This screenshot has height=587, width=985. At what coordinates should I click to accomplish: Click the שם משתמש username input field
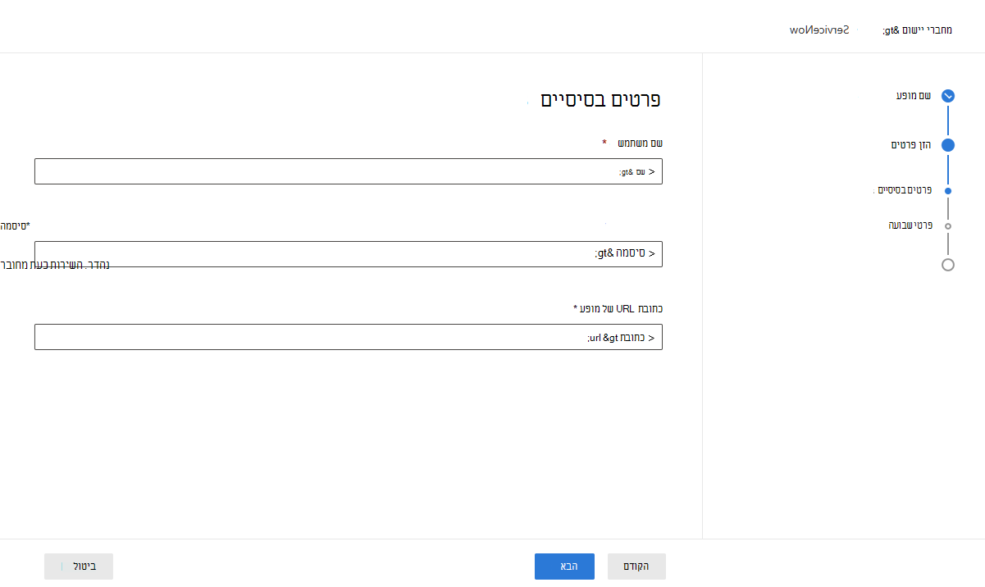coord(348,171)
